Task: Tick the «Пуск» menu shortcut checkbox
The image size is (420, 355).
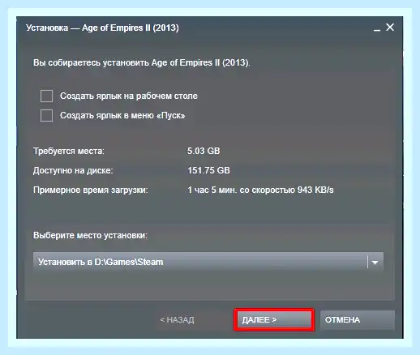Action: click(x=46, y=116)
